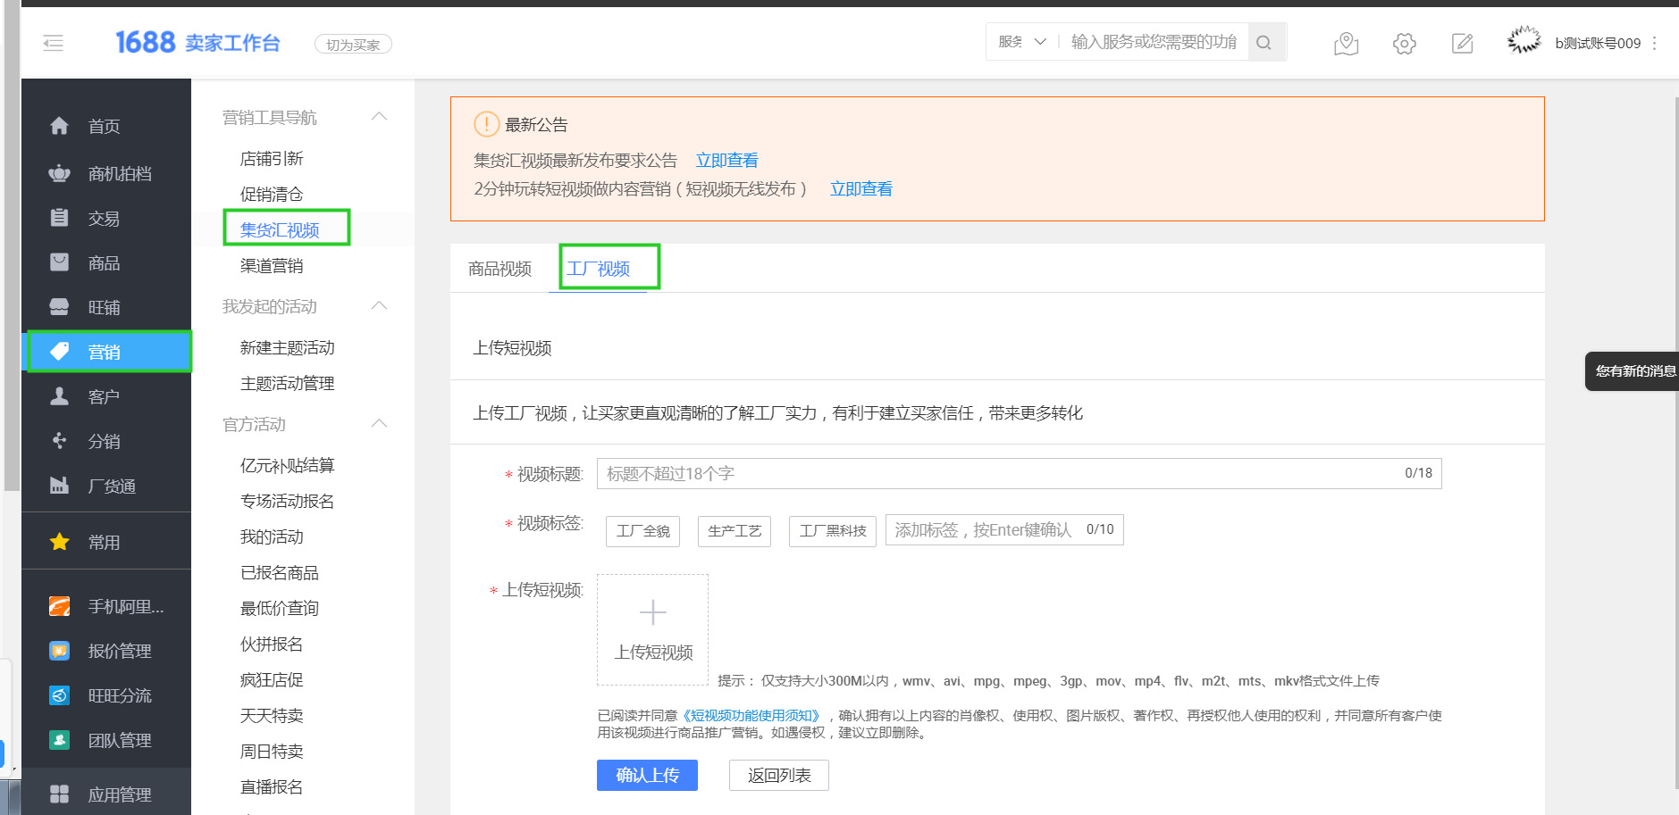This screenshot has height=815, width=1679.
Task: Click the 旺铺 icon in left navigation
Action: tap(59, 306)
